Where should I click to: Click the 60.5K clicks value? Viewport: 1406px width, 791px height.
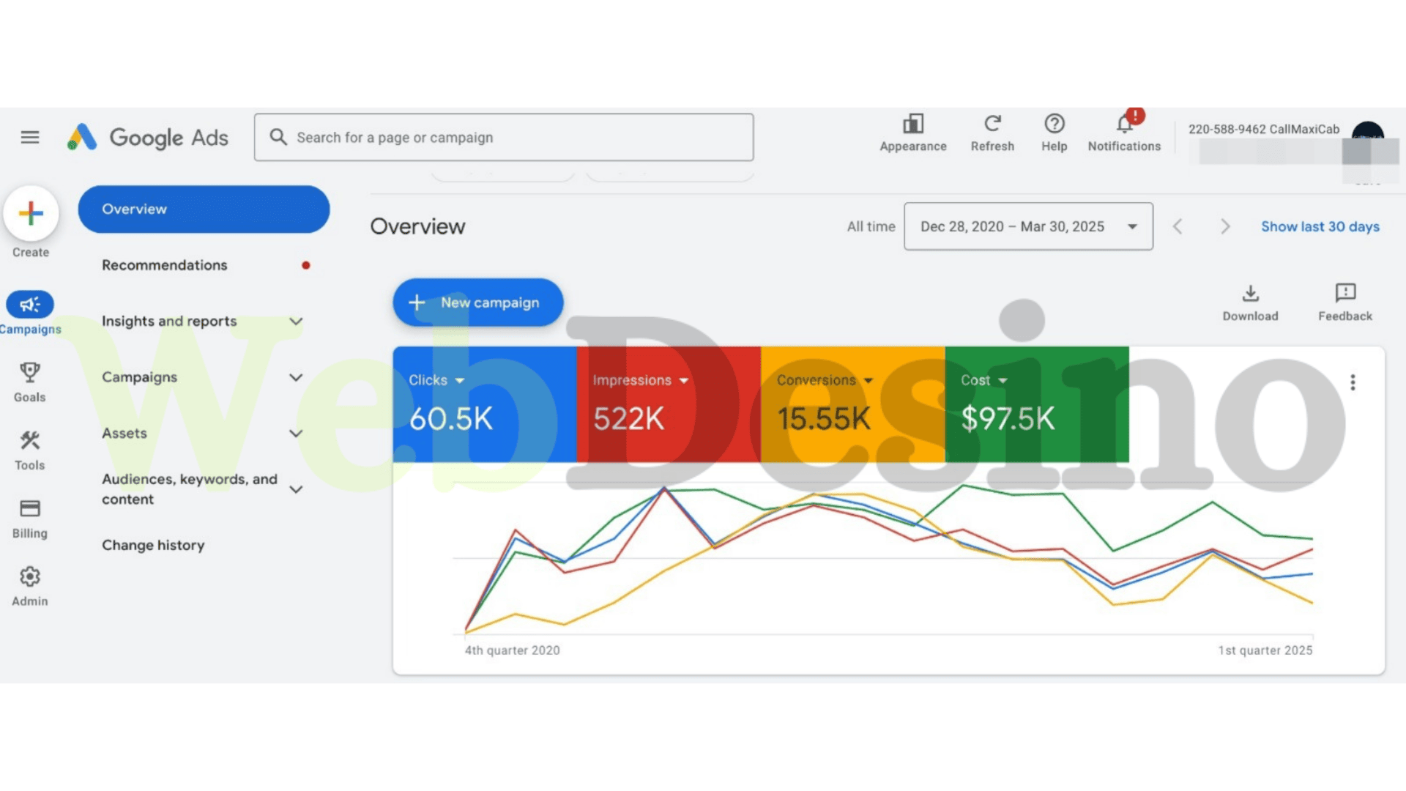click(x=451, y=419)
